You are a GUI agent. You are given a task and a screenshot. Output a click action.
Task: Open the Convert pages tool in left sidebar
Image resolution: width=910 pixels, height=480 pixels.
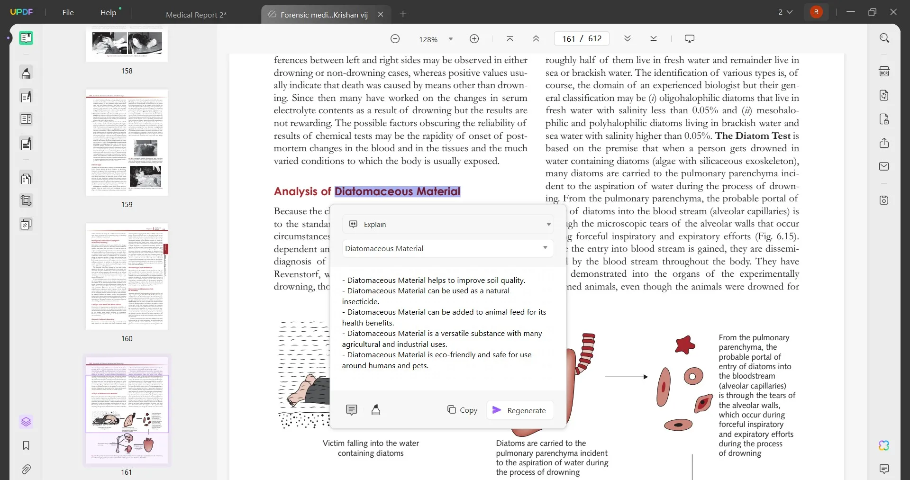(26, 178)
